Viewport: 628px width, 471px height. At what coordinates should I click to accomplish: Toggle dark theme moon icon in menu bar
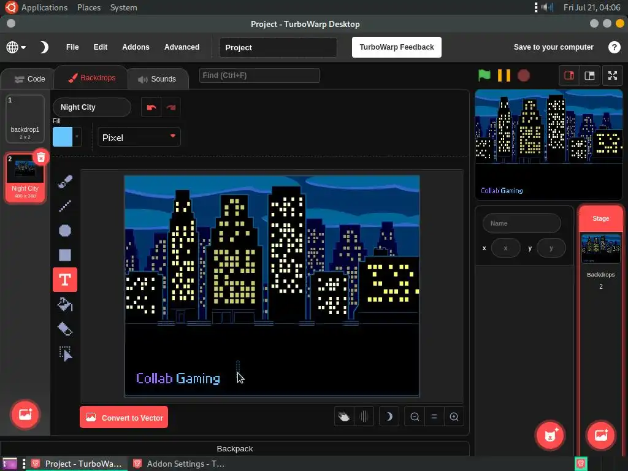[44, 47]
